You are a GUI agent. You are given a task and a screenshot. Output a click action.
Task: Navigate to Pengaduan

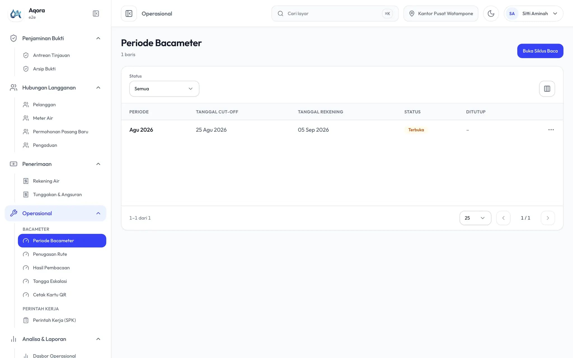coord(62,145)
